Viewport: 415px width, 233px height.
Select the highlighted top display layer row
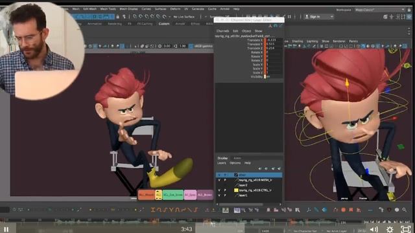(x=249, y=175)
